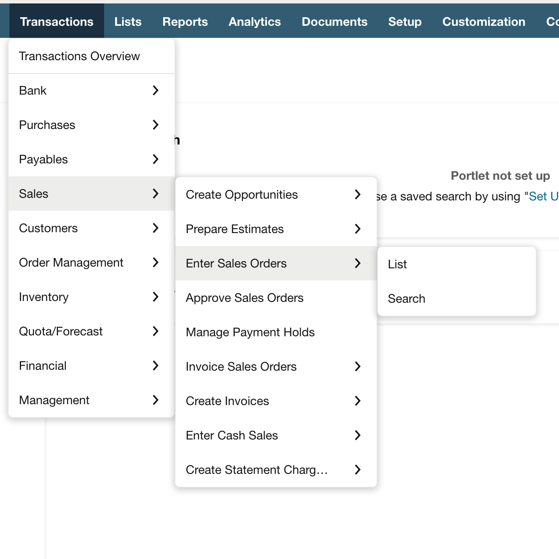
Task: Expand Enter Cash Sales submenu arrow
Action: (x=358, y=435)
